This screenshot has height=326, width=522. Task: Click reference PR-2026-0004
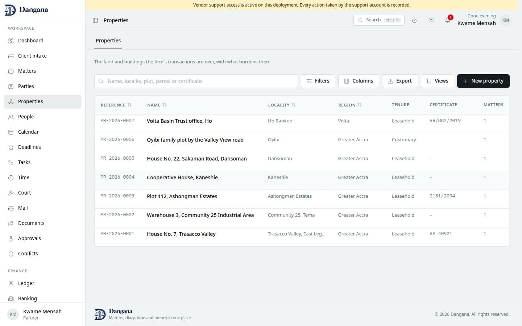(x=117, y=177)
